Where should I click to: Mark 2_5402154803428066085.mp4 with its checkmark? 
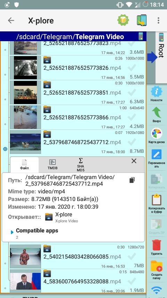coord(132,256)
